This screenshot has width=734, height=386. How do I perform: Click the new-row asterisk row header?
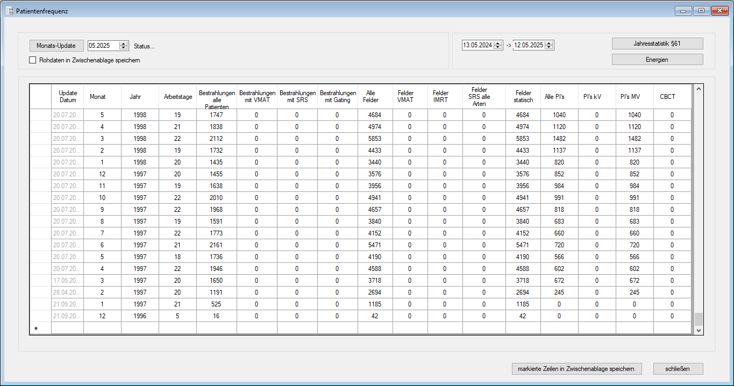[40, 328]
